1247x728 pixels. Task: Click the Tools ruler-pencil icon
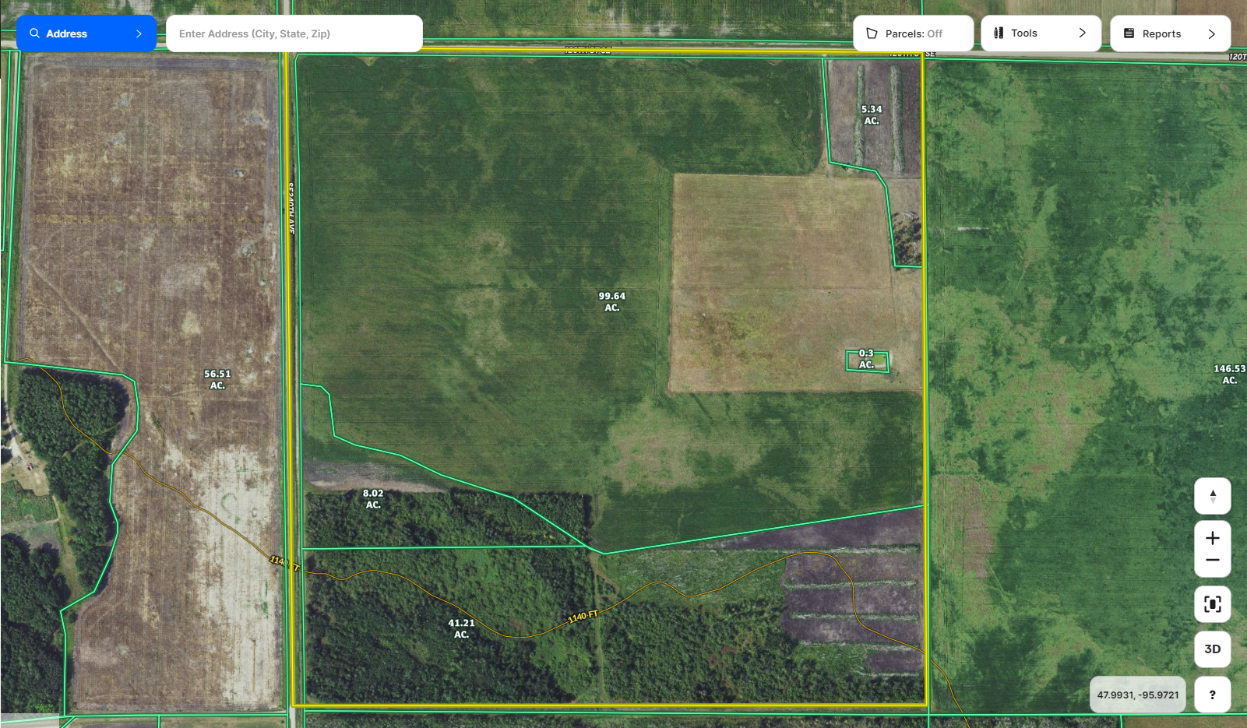[999, 33]
